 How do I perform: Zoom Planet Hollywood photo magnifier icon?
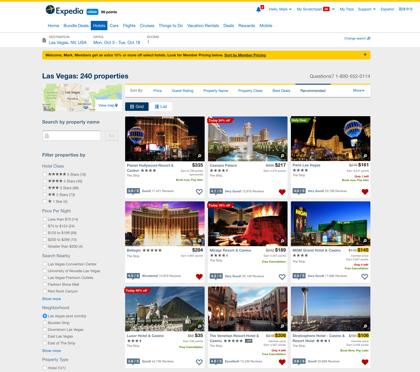pos(200,156)
